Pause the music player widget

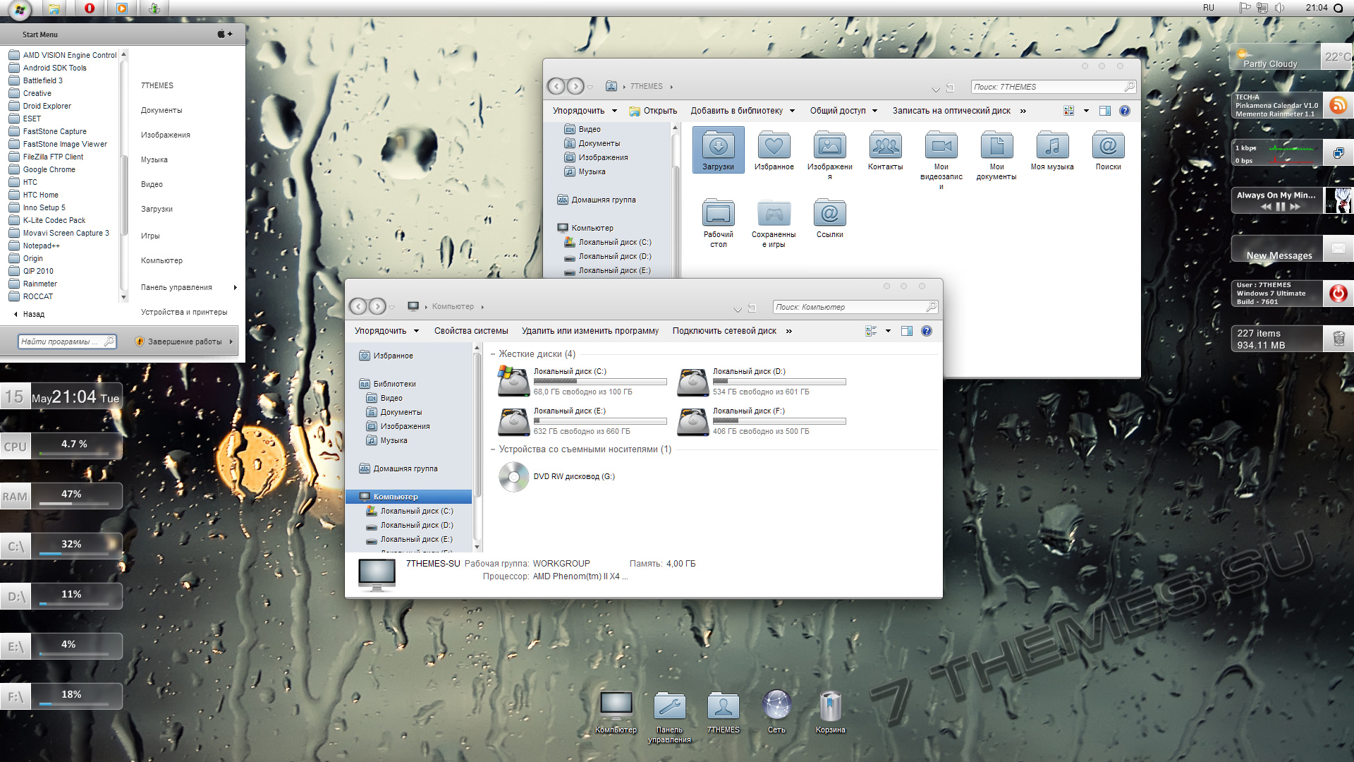tap(1281, 207)
